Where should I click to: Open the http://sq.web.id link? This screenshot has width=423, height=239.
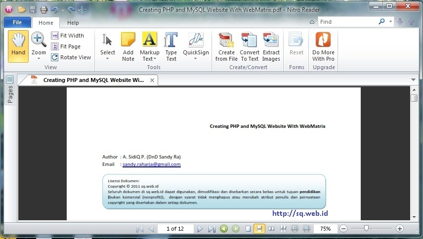[300, 213]
